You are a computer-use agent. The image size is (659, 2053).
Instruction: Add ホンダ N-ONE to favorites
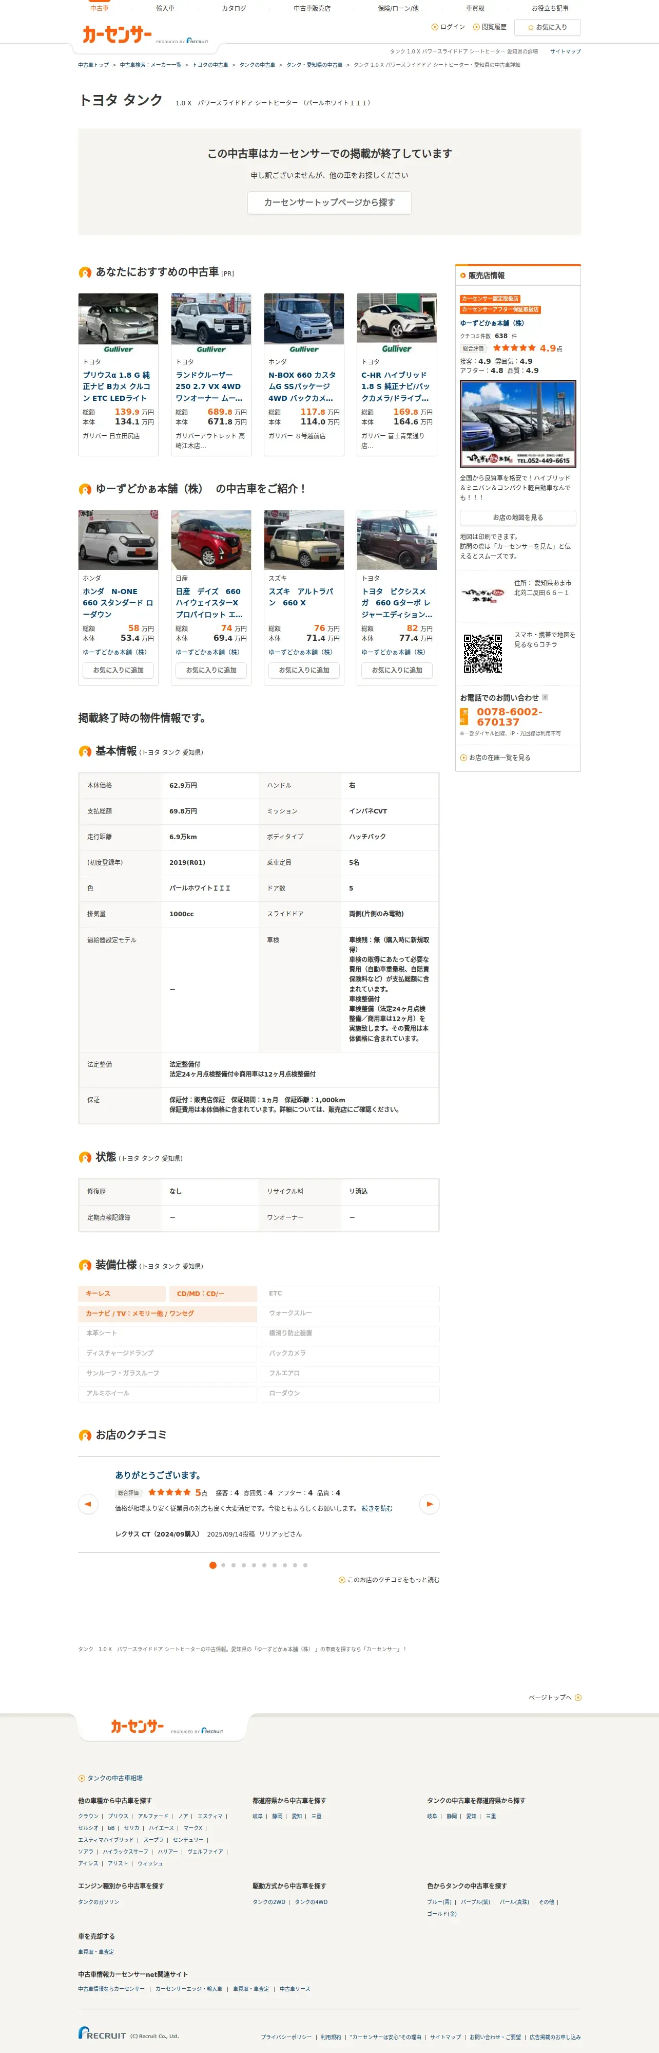118,670
